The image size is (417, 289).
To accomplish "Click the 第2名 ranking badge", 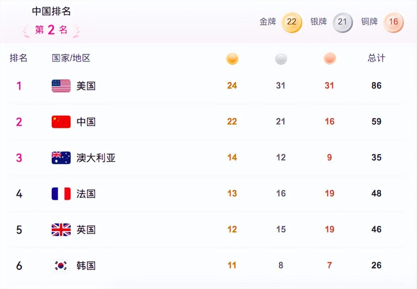I will click(x=51, y=30).
